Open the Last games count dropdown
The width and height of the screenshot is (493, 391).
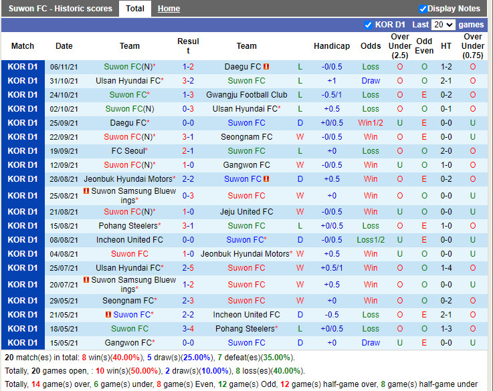(443, 25)
